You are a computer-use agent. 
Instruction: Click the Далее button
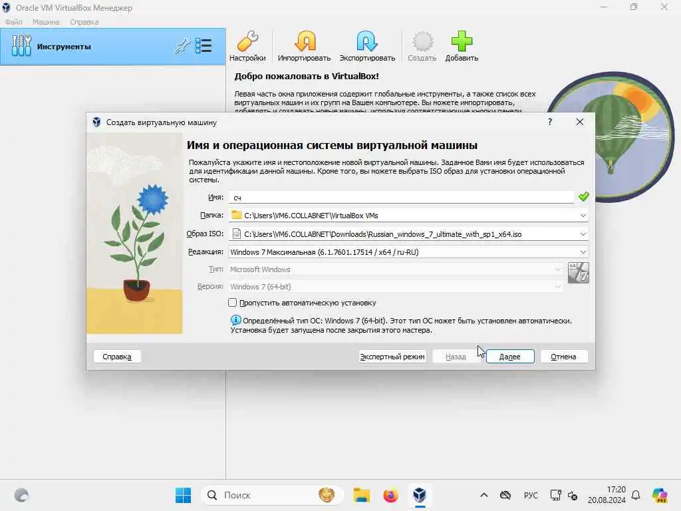pos(510,357)
